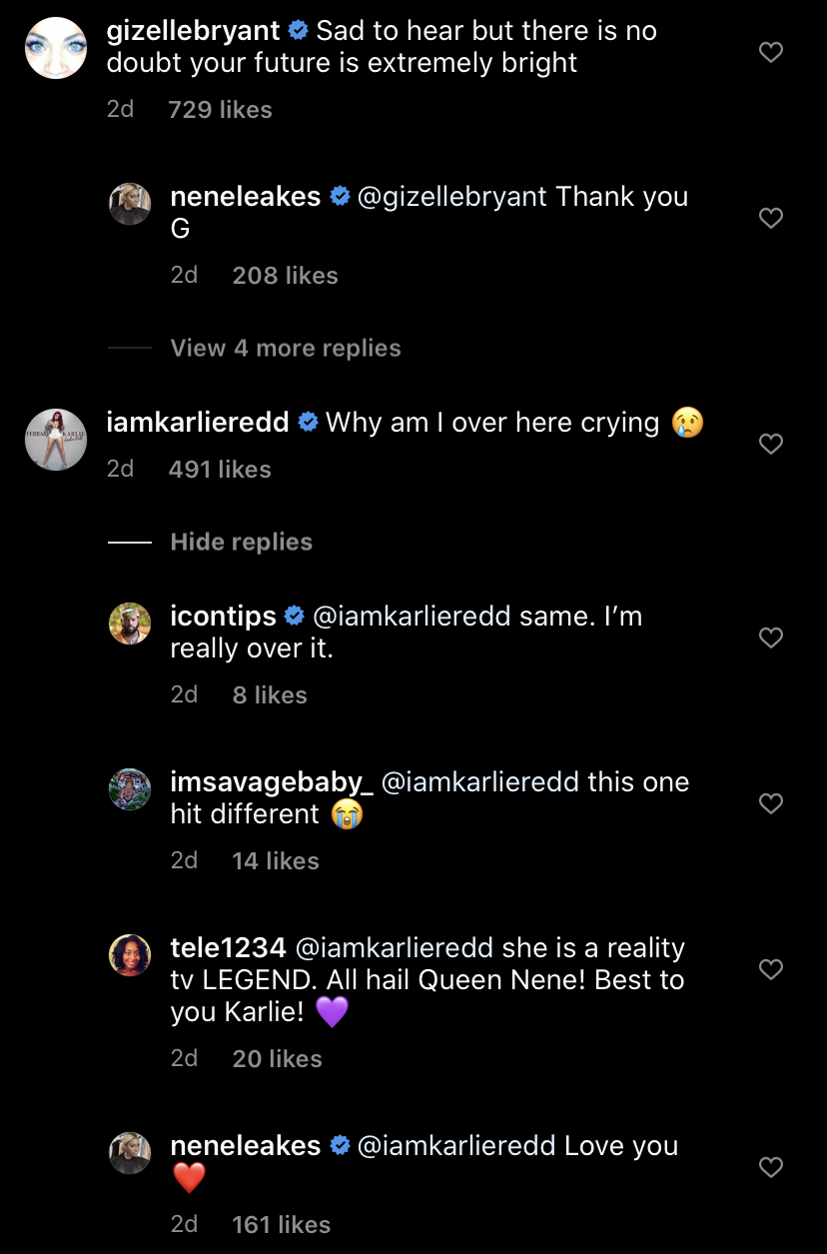The height and width of the screenshot is (1254, 827).
Task: Like gizellebryant's comment with the heart
Action: coord(771,52)
